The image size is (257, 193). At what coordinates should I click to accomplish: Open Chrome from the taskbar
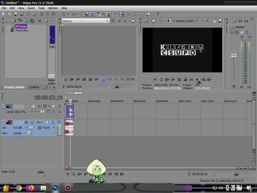[x=19, y=188]
